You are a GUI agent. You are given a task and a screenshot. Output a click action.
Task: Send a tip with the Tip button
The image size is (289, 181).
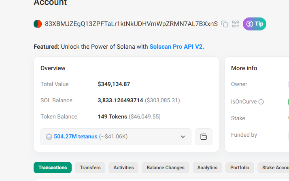click(254, 24)
